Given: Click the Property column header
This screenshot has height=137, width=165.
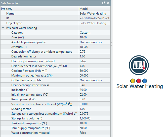Looking at the screenshot, I should 40,9.
